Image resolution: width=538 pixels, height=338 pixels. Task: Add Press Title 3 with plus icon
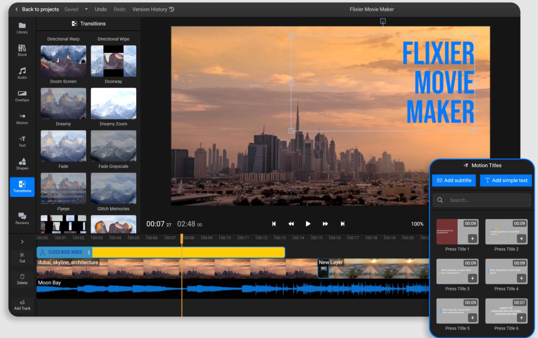tap(472, 278)
